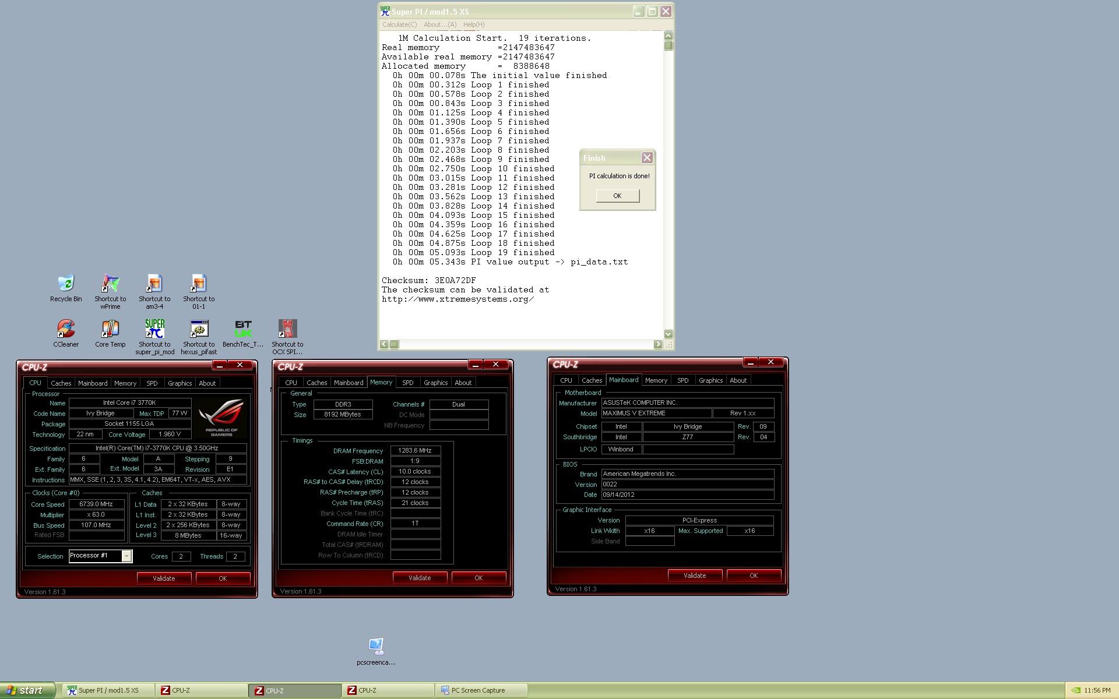Open Mainboard tab in left CPU-Z window
The image size is (1119, 699).
(93, 383)
